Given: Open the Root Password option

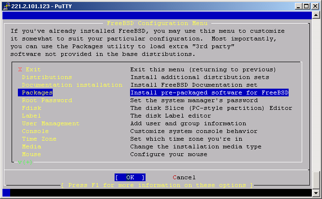Looking at the screenshot, I should pyautogui.click(x=47, y=101).
